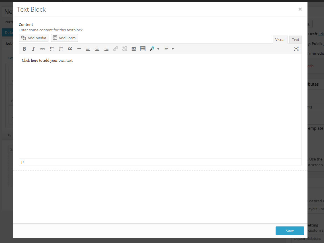The height and width of the screenshot is (243, 324).
Task: Click the Add Media button
Action: [34, 38]
